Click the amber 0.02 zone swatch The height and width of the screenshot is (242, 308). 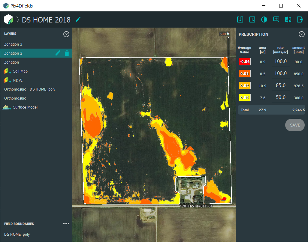coord(245,85)
